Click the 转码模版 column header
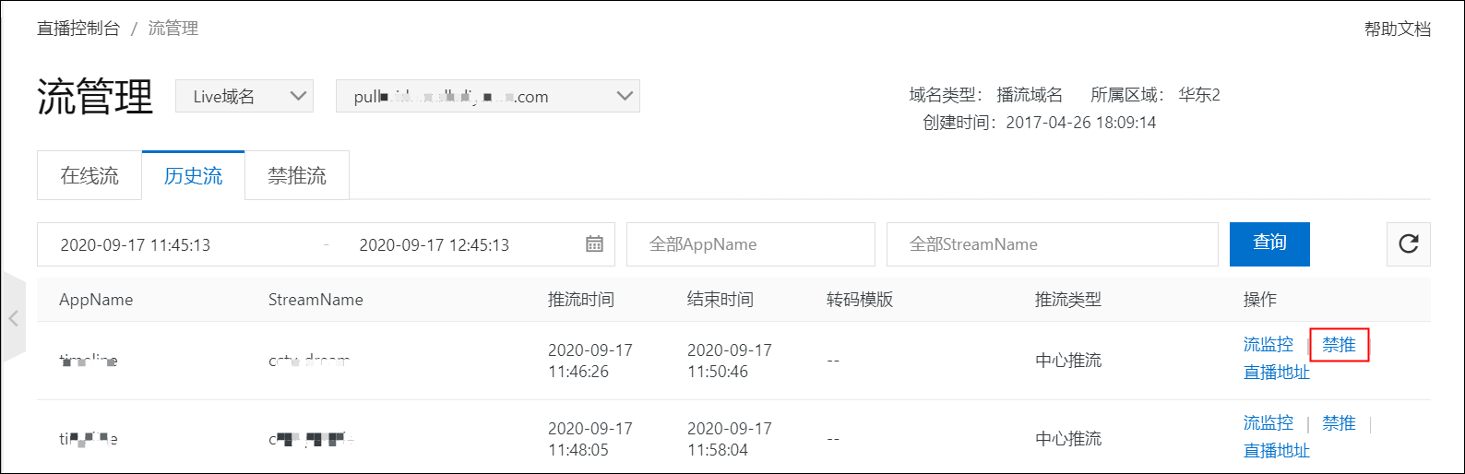Screen dimensions: 1465x474 pyautogui.click(x=860, y=300)
